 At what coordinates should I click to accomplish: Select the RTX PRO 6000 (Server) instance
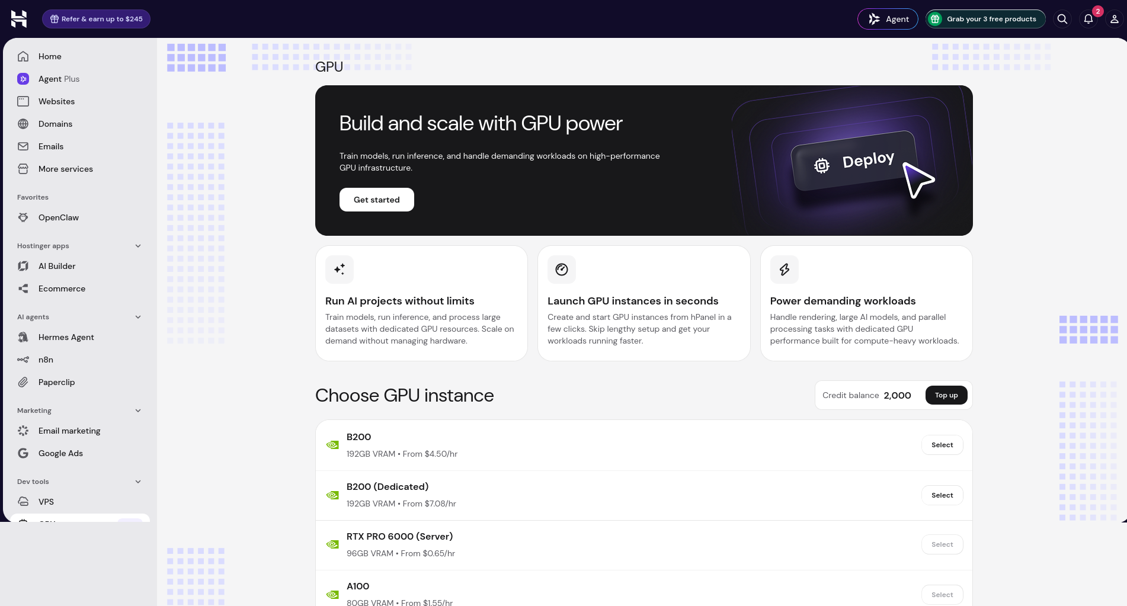(942, 544)
